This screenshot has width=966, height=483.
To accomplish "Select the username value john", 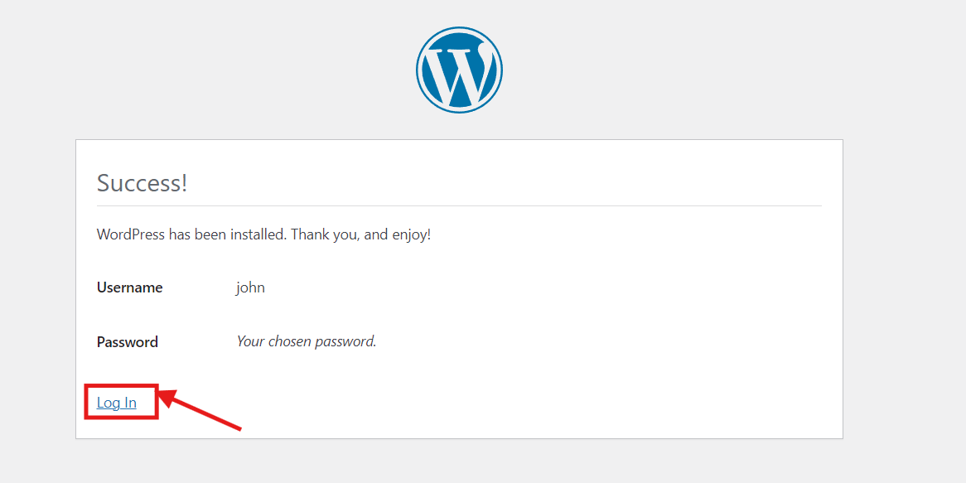I will pos(250,287).
